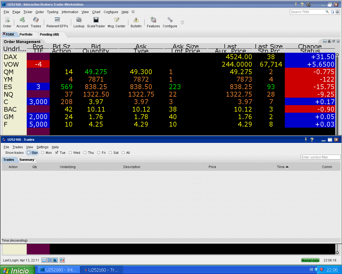342x274 pixels.
Task: Click the Market data status button
Action: coord(310,260)
